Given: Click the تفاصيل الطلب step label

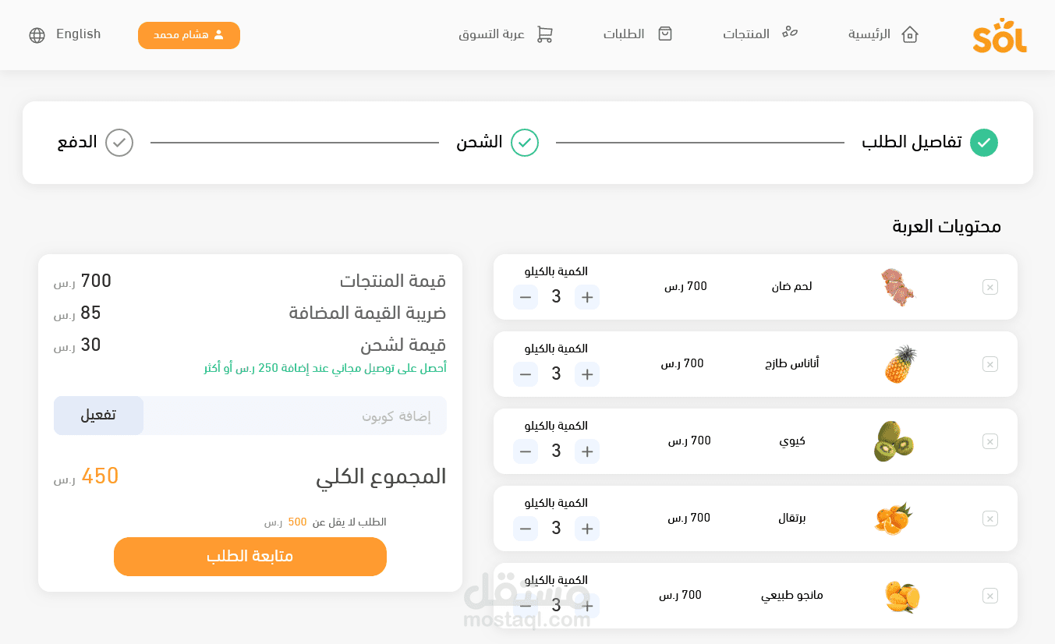Looking at the screenshot, I should [912, 142].
